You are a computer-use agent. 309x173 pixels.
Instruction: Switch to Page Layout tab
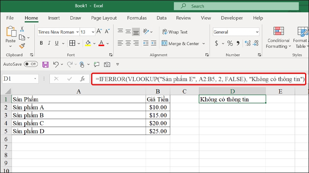(x=104, y=18)
